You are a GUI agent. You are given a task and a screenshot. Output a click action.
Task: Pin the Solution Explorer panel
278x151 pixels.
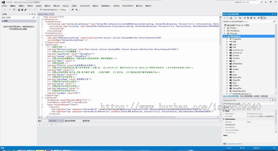coord(273,14)
